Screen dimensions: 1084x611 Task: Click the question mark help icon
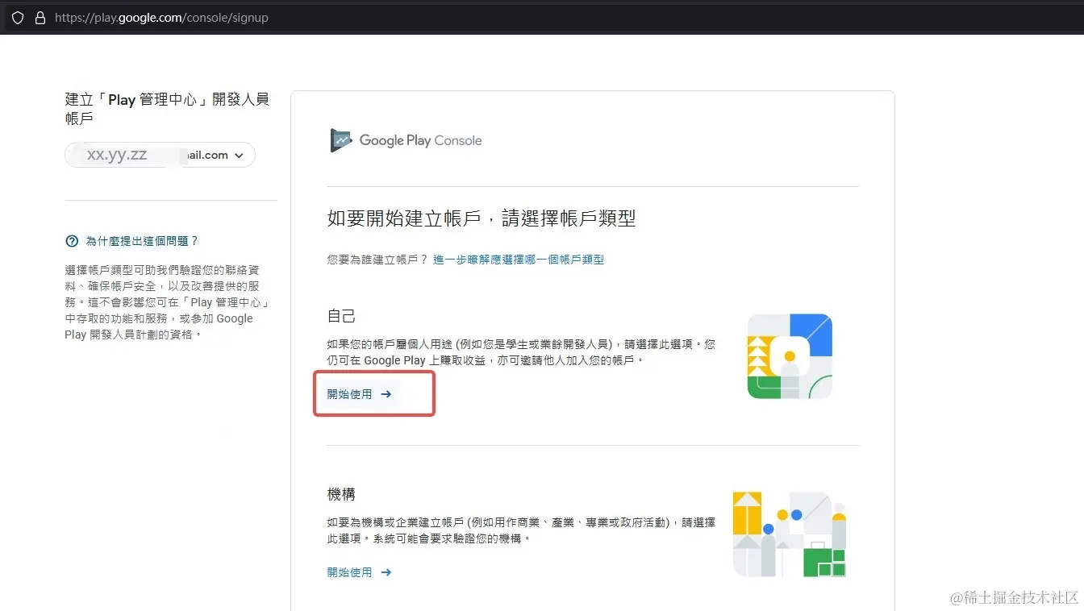click(72, 241)
